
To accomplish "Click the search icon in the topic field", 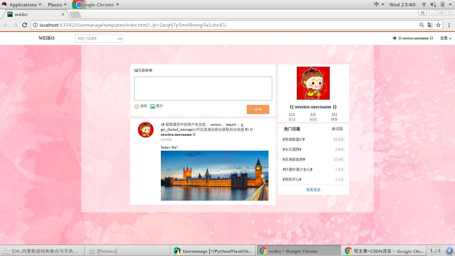I will pos(120,39).
